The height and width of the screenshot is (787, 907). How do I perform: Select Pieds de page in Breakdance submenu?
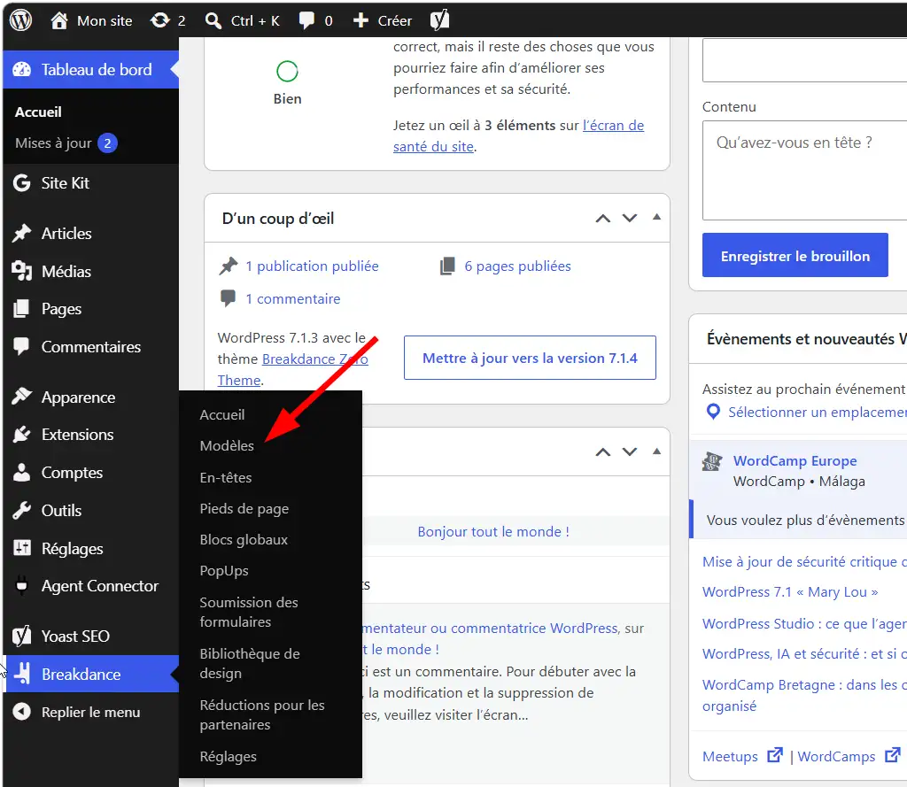[244, 509]
